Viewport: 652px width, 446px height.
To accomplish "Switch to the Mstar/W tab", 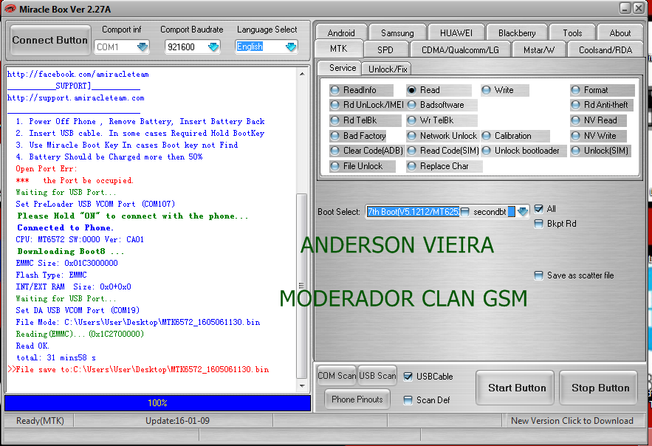I will click(539, 50).
